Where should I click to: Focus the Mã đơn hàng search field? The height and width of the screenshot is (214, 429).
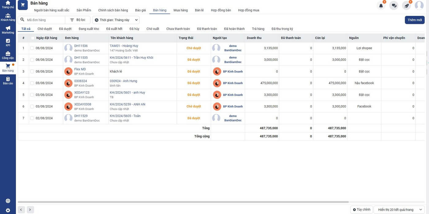click(44, 20)
